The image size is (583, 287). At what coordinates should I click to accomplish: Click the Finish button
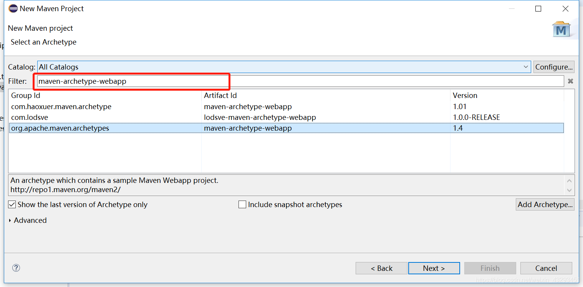point(490,268)
